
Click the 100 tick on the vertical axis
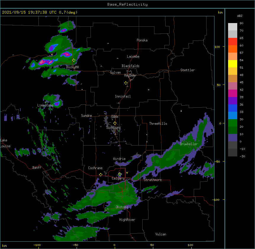pyautogui.click(x=217, y=47)
